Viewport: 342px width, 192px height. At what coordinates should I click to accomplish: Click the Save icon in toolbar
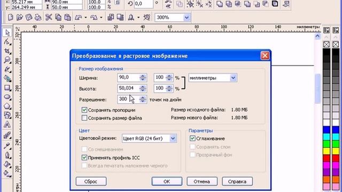[29, 18]
